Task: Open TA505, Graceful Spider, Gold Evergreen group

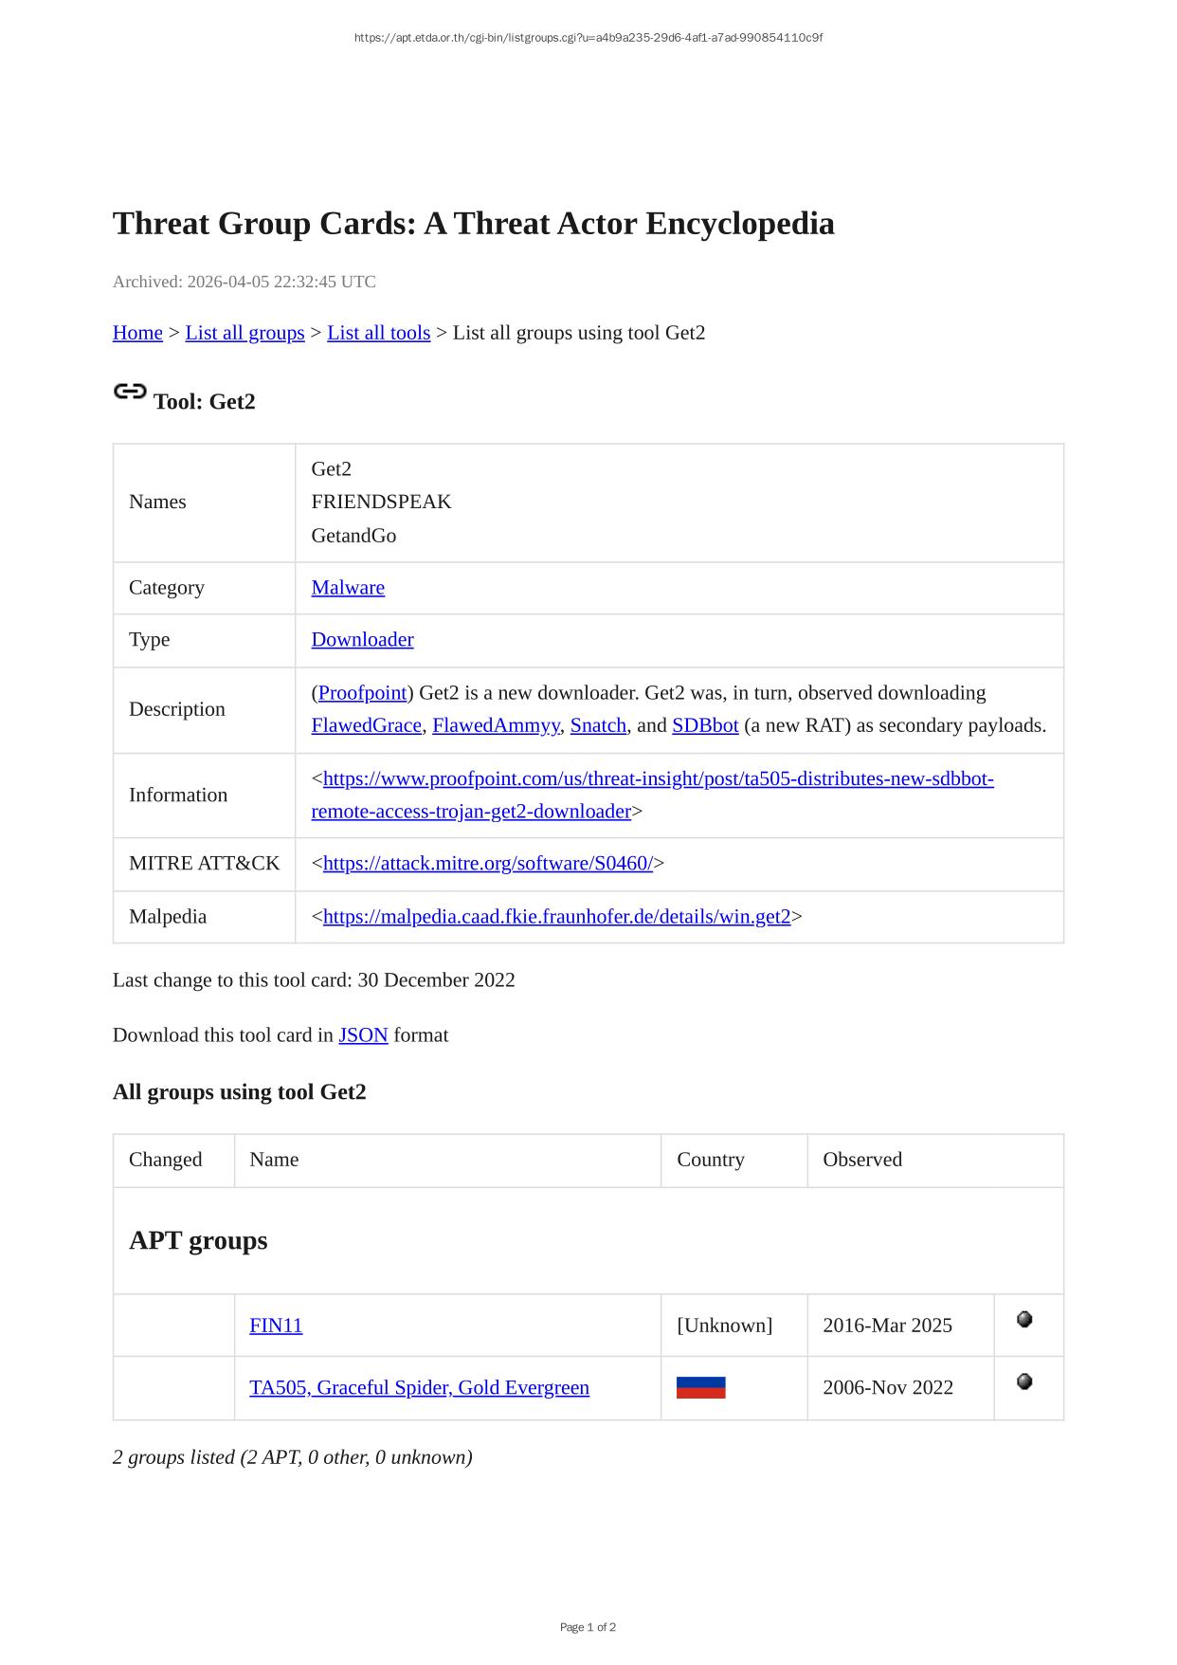Action: 419,1388
